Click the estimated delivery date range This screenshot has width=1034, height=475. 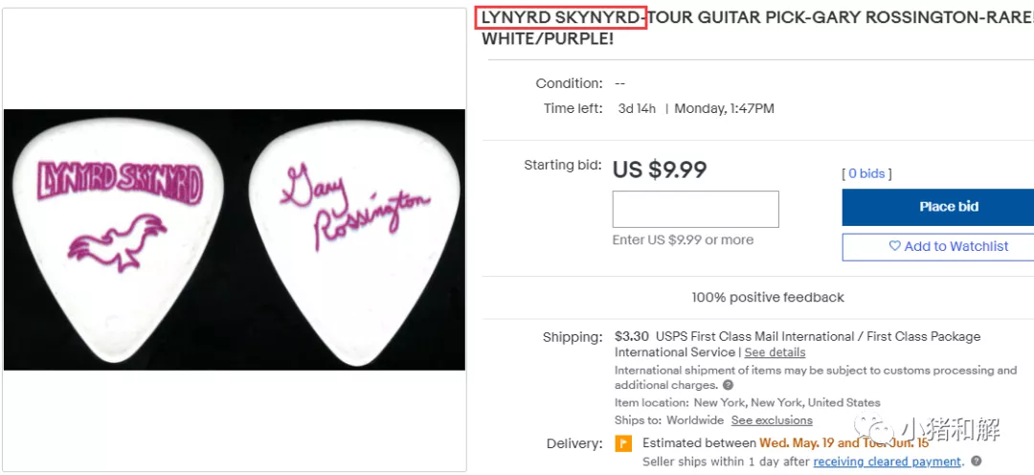coord(843,443)
